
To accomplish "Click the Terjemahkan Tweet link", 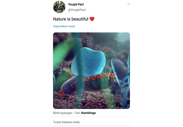I will click(x=64, y=26).
